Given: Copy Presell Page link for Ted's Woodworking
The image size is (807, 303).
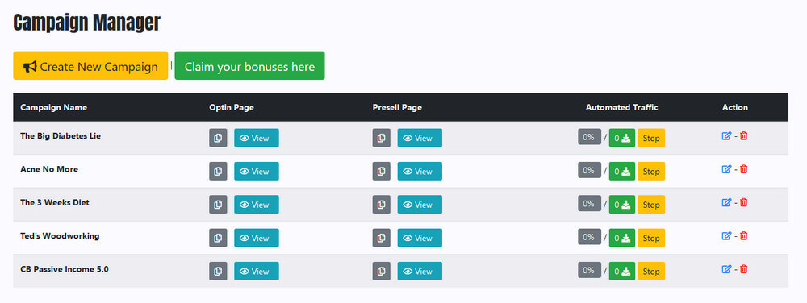Looking at the screenshot, I should point(382,238).
